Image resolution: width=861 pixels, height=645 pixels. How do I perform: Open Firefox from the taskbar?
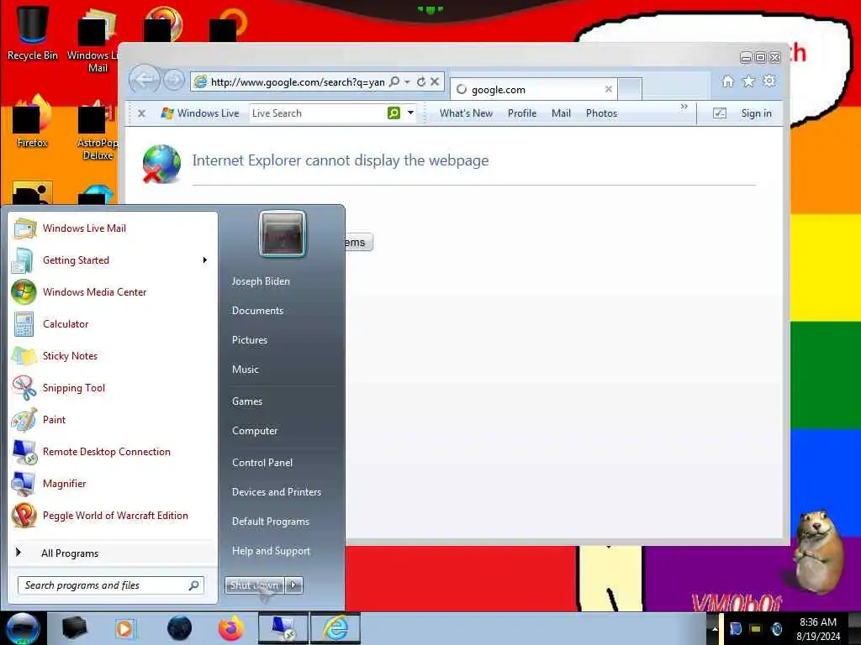[x=230, y=628]
